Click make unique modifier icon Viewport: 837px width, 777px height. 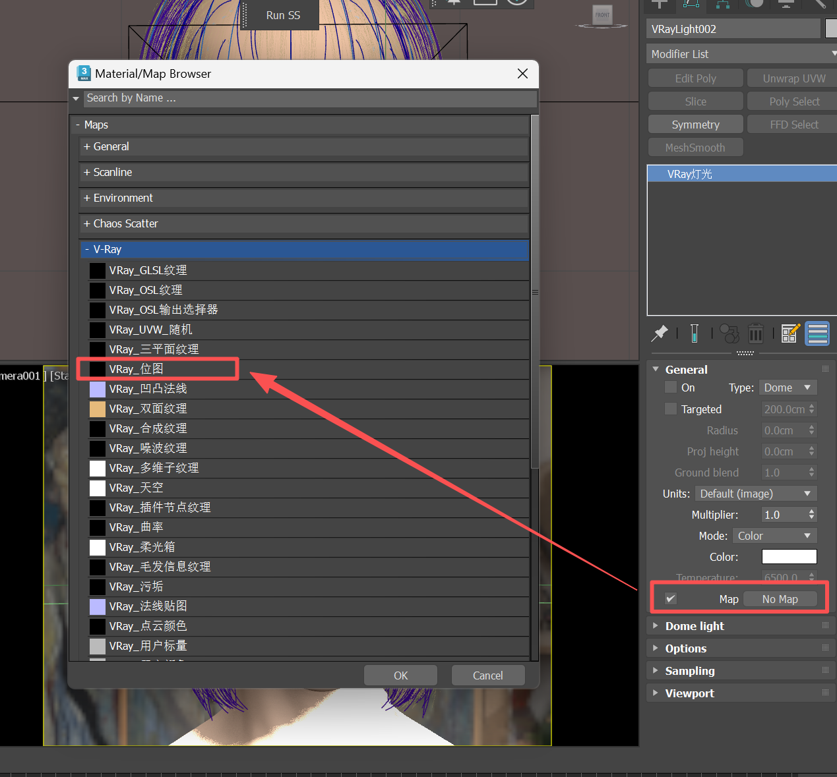(x=729, y=333)
